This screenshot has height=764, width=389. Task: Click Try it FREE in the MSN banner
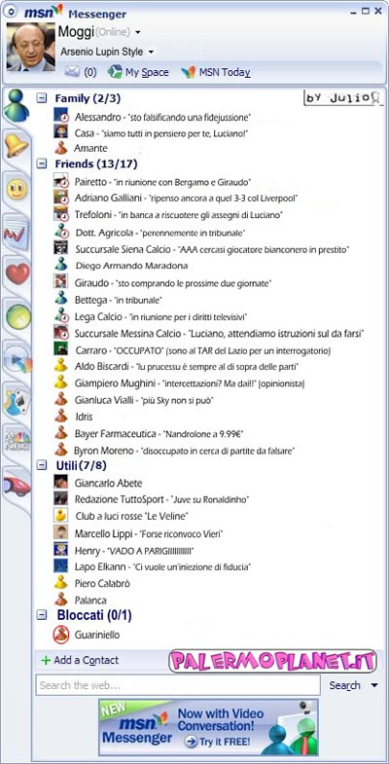tap(218, 742)
